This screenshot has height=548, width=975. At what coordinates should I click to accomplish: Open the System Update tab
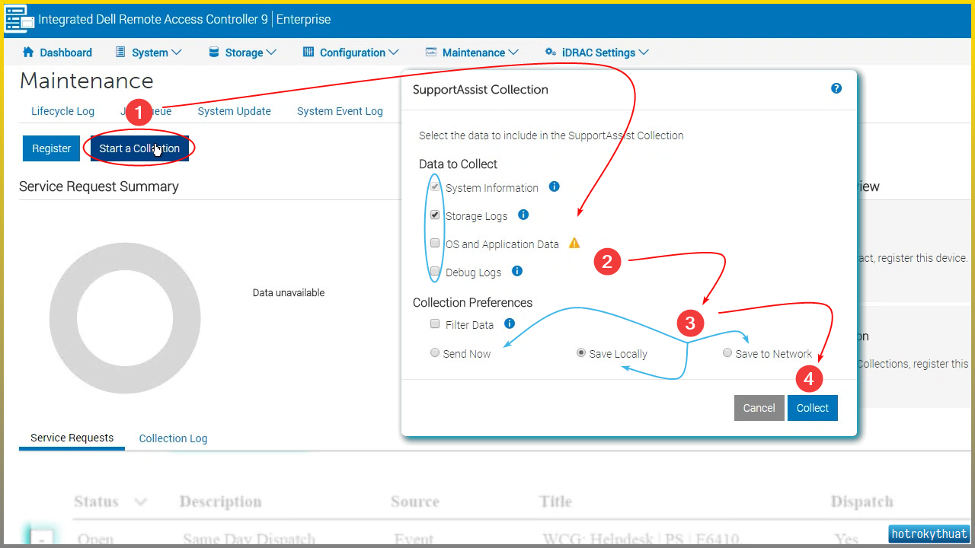(x=234, y=111)
